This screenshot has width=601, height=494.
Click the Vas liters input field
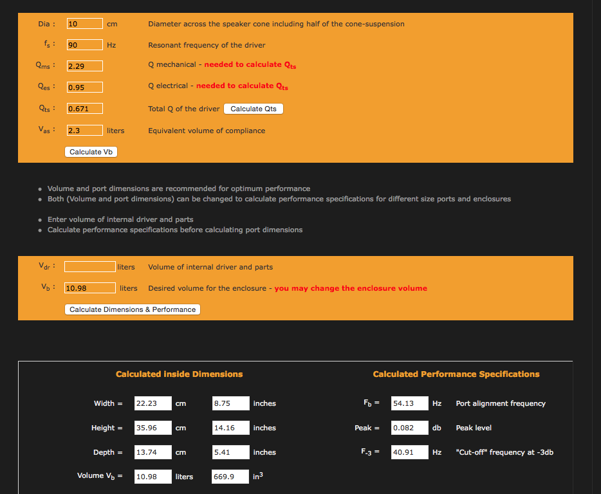pyautogui.click(x=85, y=131)
